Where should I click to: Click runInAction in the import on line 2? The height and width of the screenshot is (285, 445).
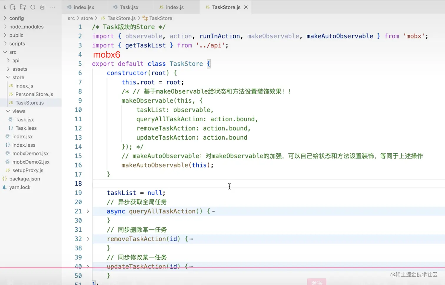[220, 36]
